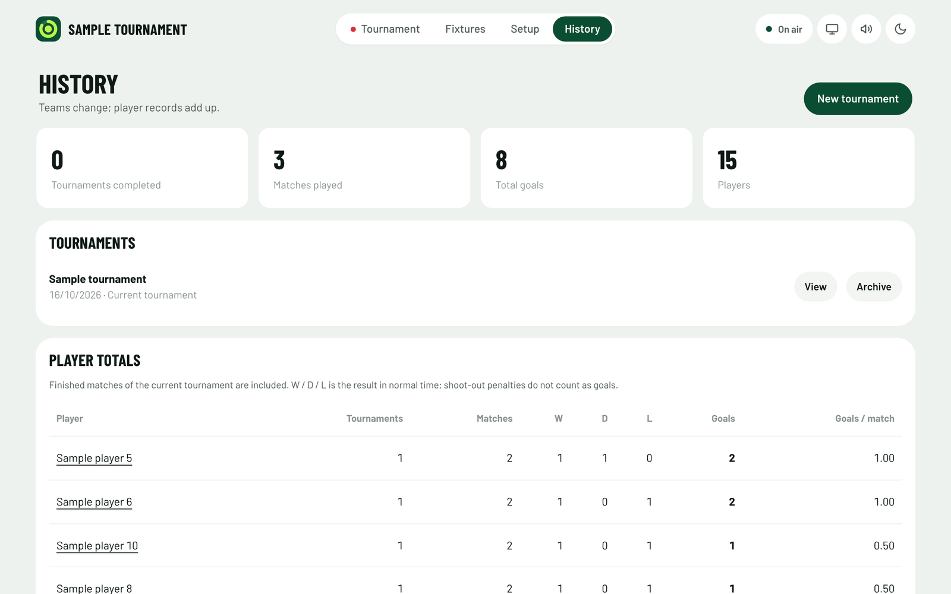Click the Player column header
951x594 pixels.
[x=70, y=419]
